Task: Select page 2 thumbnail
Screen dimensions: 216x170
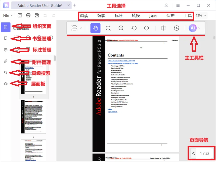Action: coord(33,117)
